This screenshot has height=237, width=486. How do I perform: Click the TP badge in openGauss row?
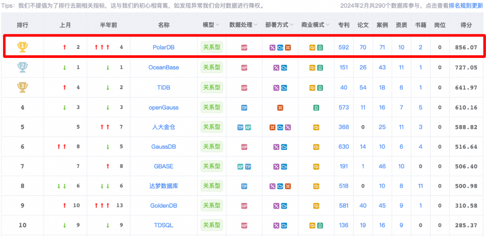click(x=244, y=108)
